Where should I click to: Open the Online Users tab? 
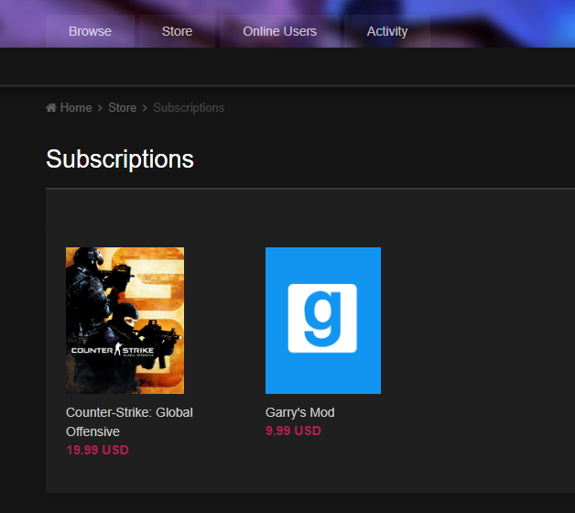click(x=280, y=31)
